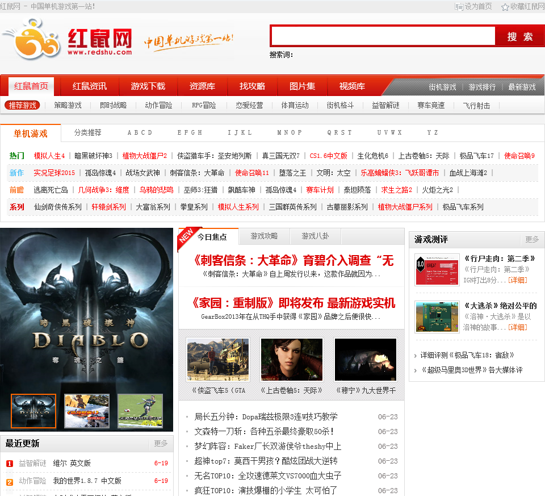The width and height of the screenshot is (545, 496).
Task: Open the 《刺客信条：大革命》 headline
Action: (x=294, y=261)
